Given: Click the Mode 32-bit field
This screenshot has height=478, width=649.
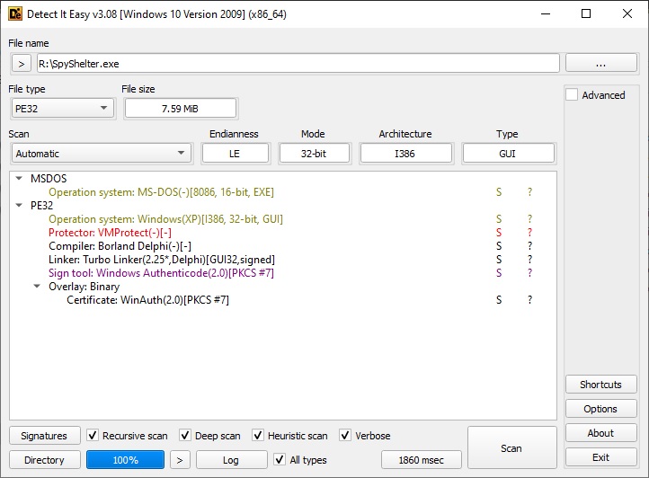Looking at the screenshot, I should [314, 154].
